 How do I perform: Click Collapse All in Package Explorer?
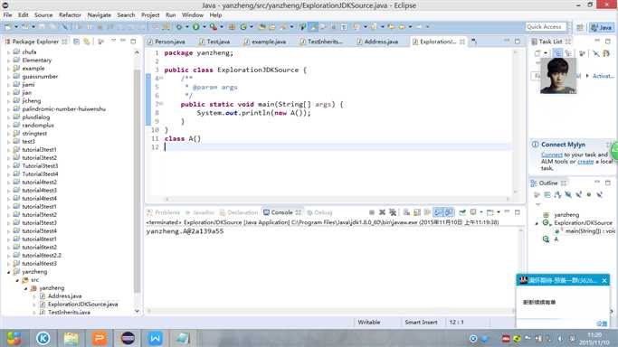click(77, 42)
